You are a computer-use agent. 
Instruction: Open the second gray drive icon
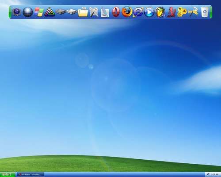[72, 12]
